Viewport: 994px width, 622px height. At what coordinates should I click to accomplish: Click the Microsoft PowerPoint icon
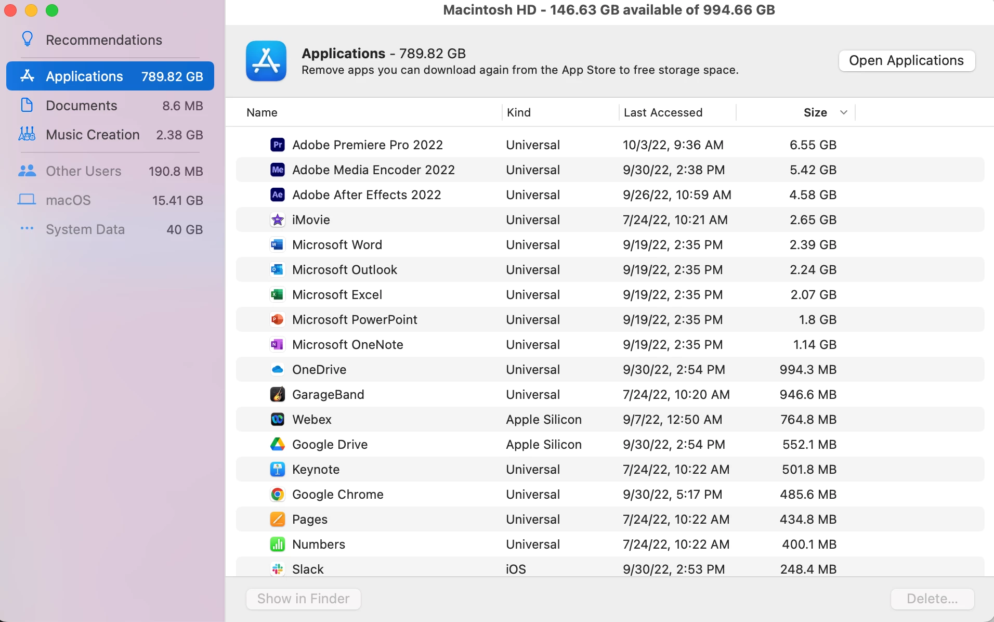pos(278,319)
